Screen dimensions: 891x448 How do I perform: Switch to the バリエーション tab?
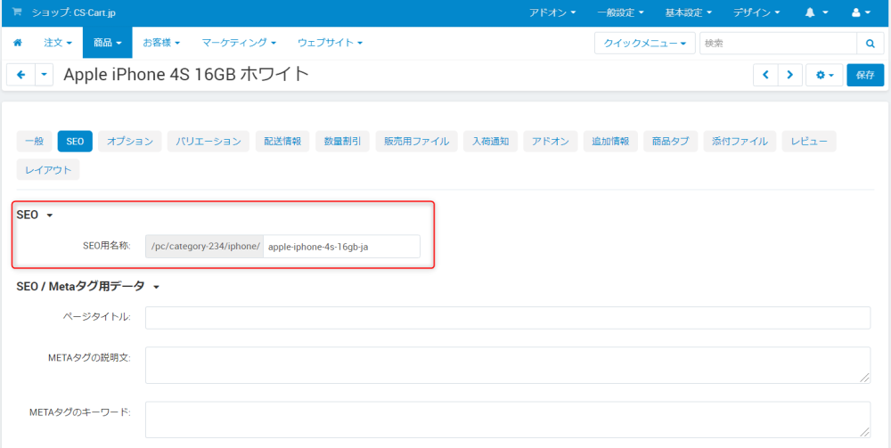click(x=208, y=142)
